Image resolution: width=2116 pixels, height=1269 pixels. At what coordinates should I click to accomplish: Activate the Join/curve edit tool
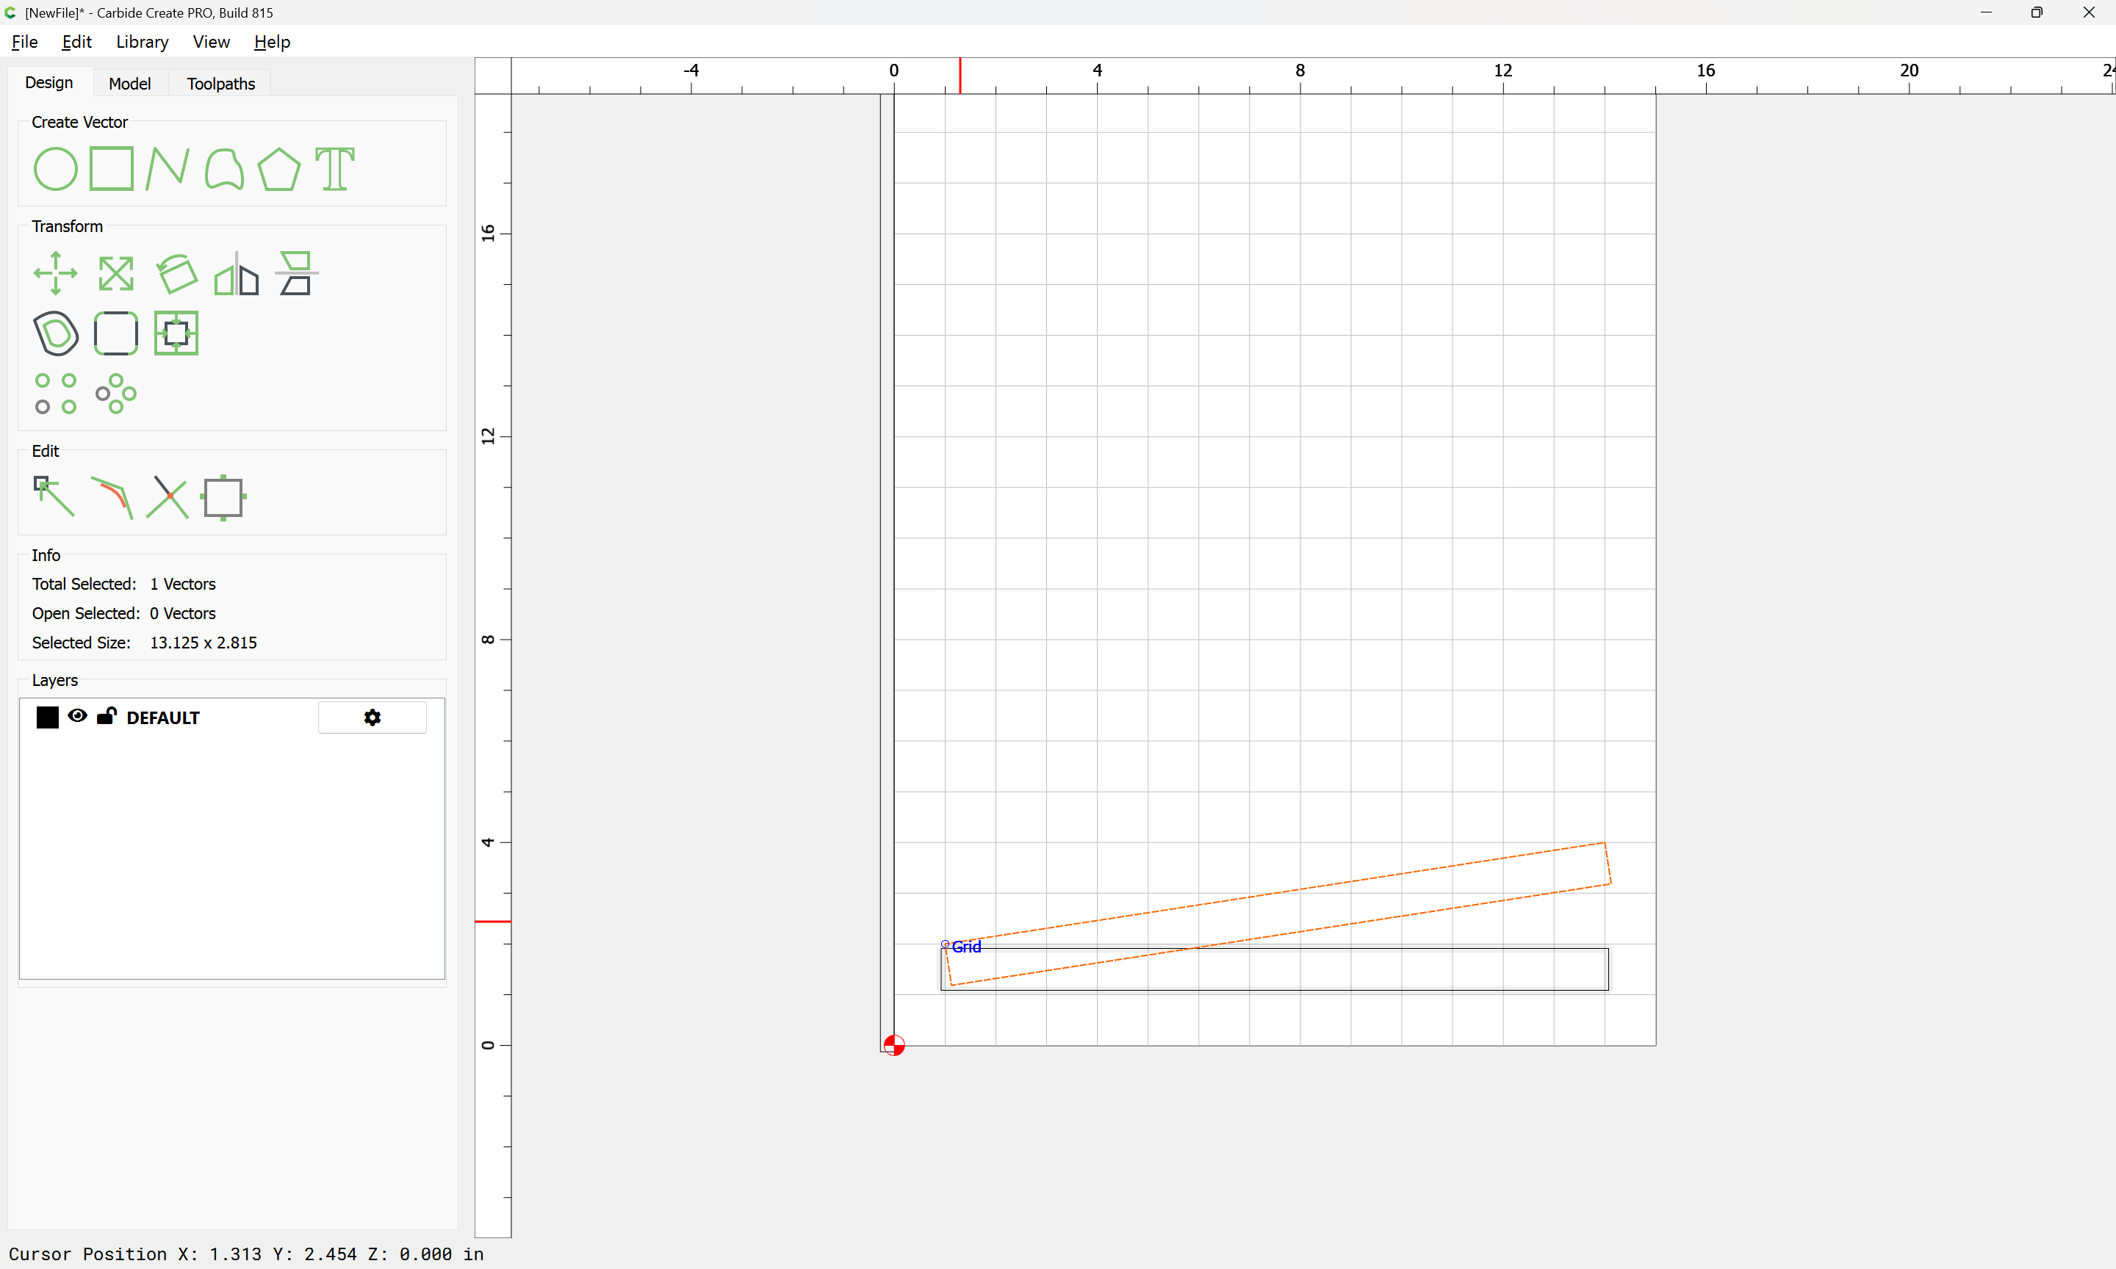coord(111,497)
